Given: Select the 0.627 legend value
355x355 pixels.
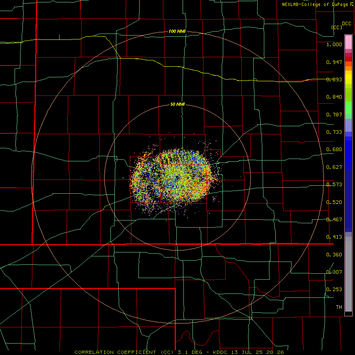Looking at the screenshot, I should (x=334, y=167).
